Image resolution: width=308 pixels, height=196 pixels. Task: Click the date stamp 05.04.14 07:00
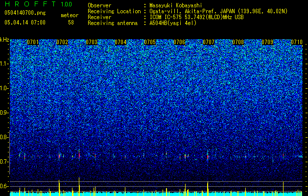coord(25,23)
